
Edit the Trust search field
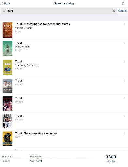coord(59,11)
